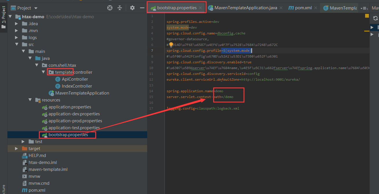The image size is (379, 194).
Task: Click ${system.mode} value on line 7
Action: pos(237,51)
